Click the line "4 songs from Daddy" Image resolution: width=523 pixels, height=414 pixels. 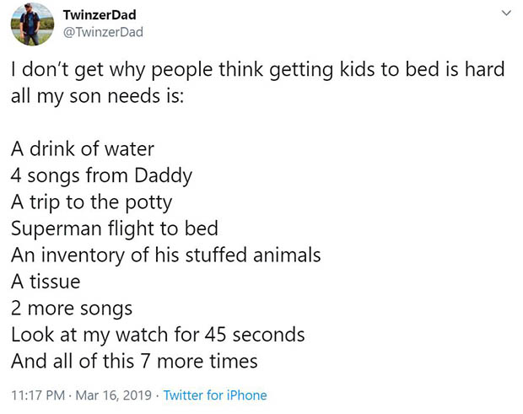tap(101, 176)
